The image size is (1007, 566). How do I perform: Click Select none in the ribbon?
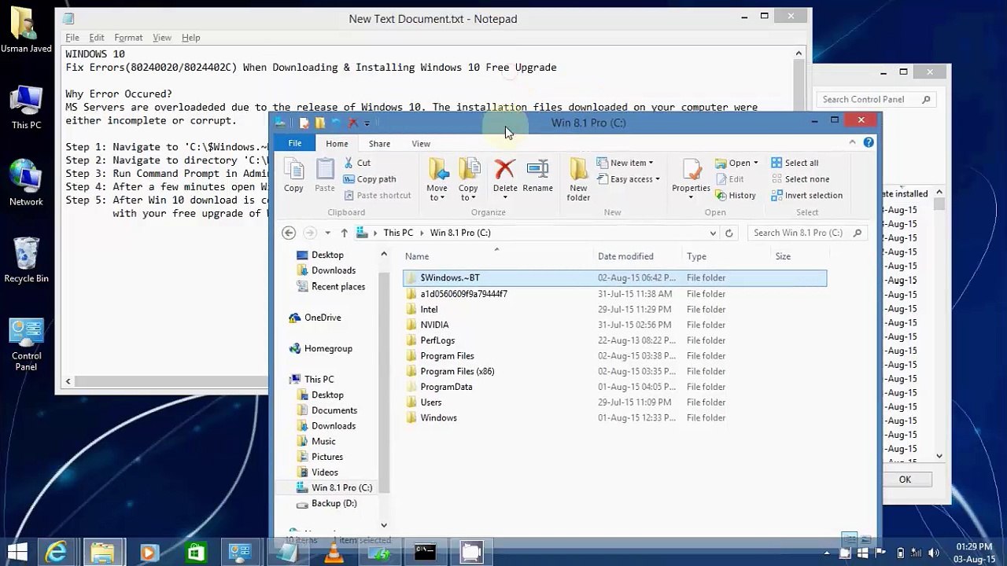(800, 179)
